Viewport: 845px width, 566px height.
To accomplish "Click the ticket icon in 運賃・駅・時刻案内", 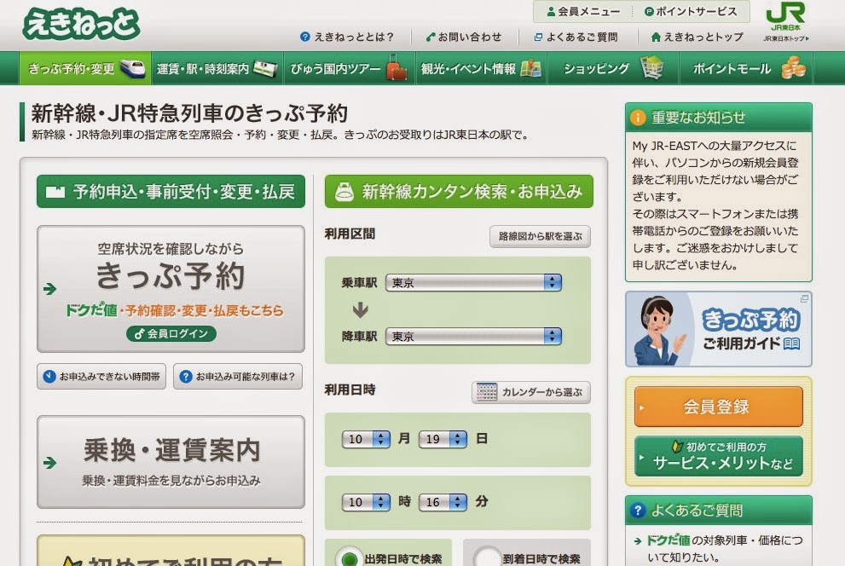I will 265,68.
